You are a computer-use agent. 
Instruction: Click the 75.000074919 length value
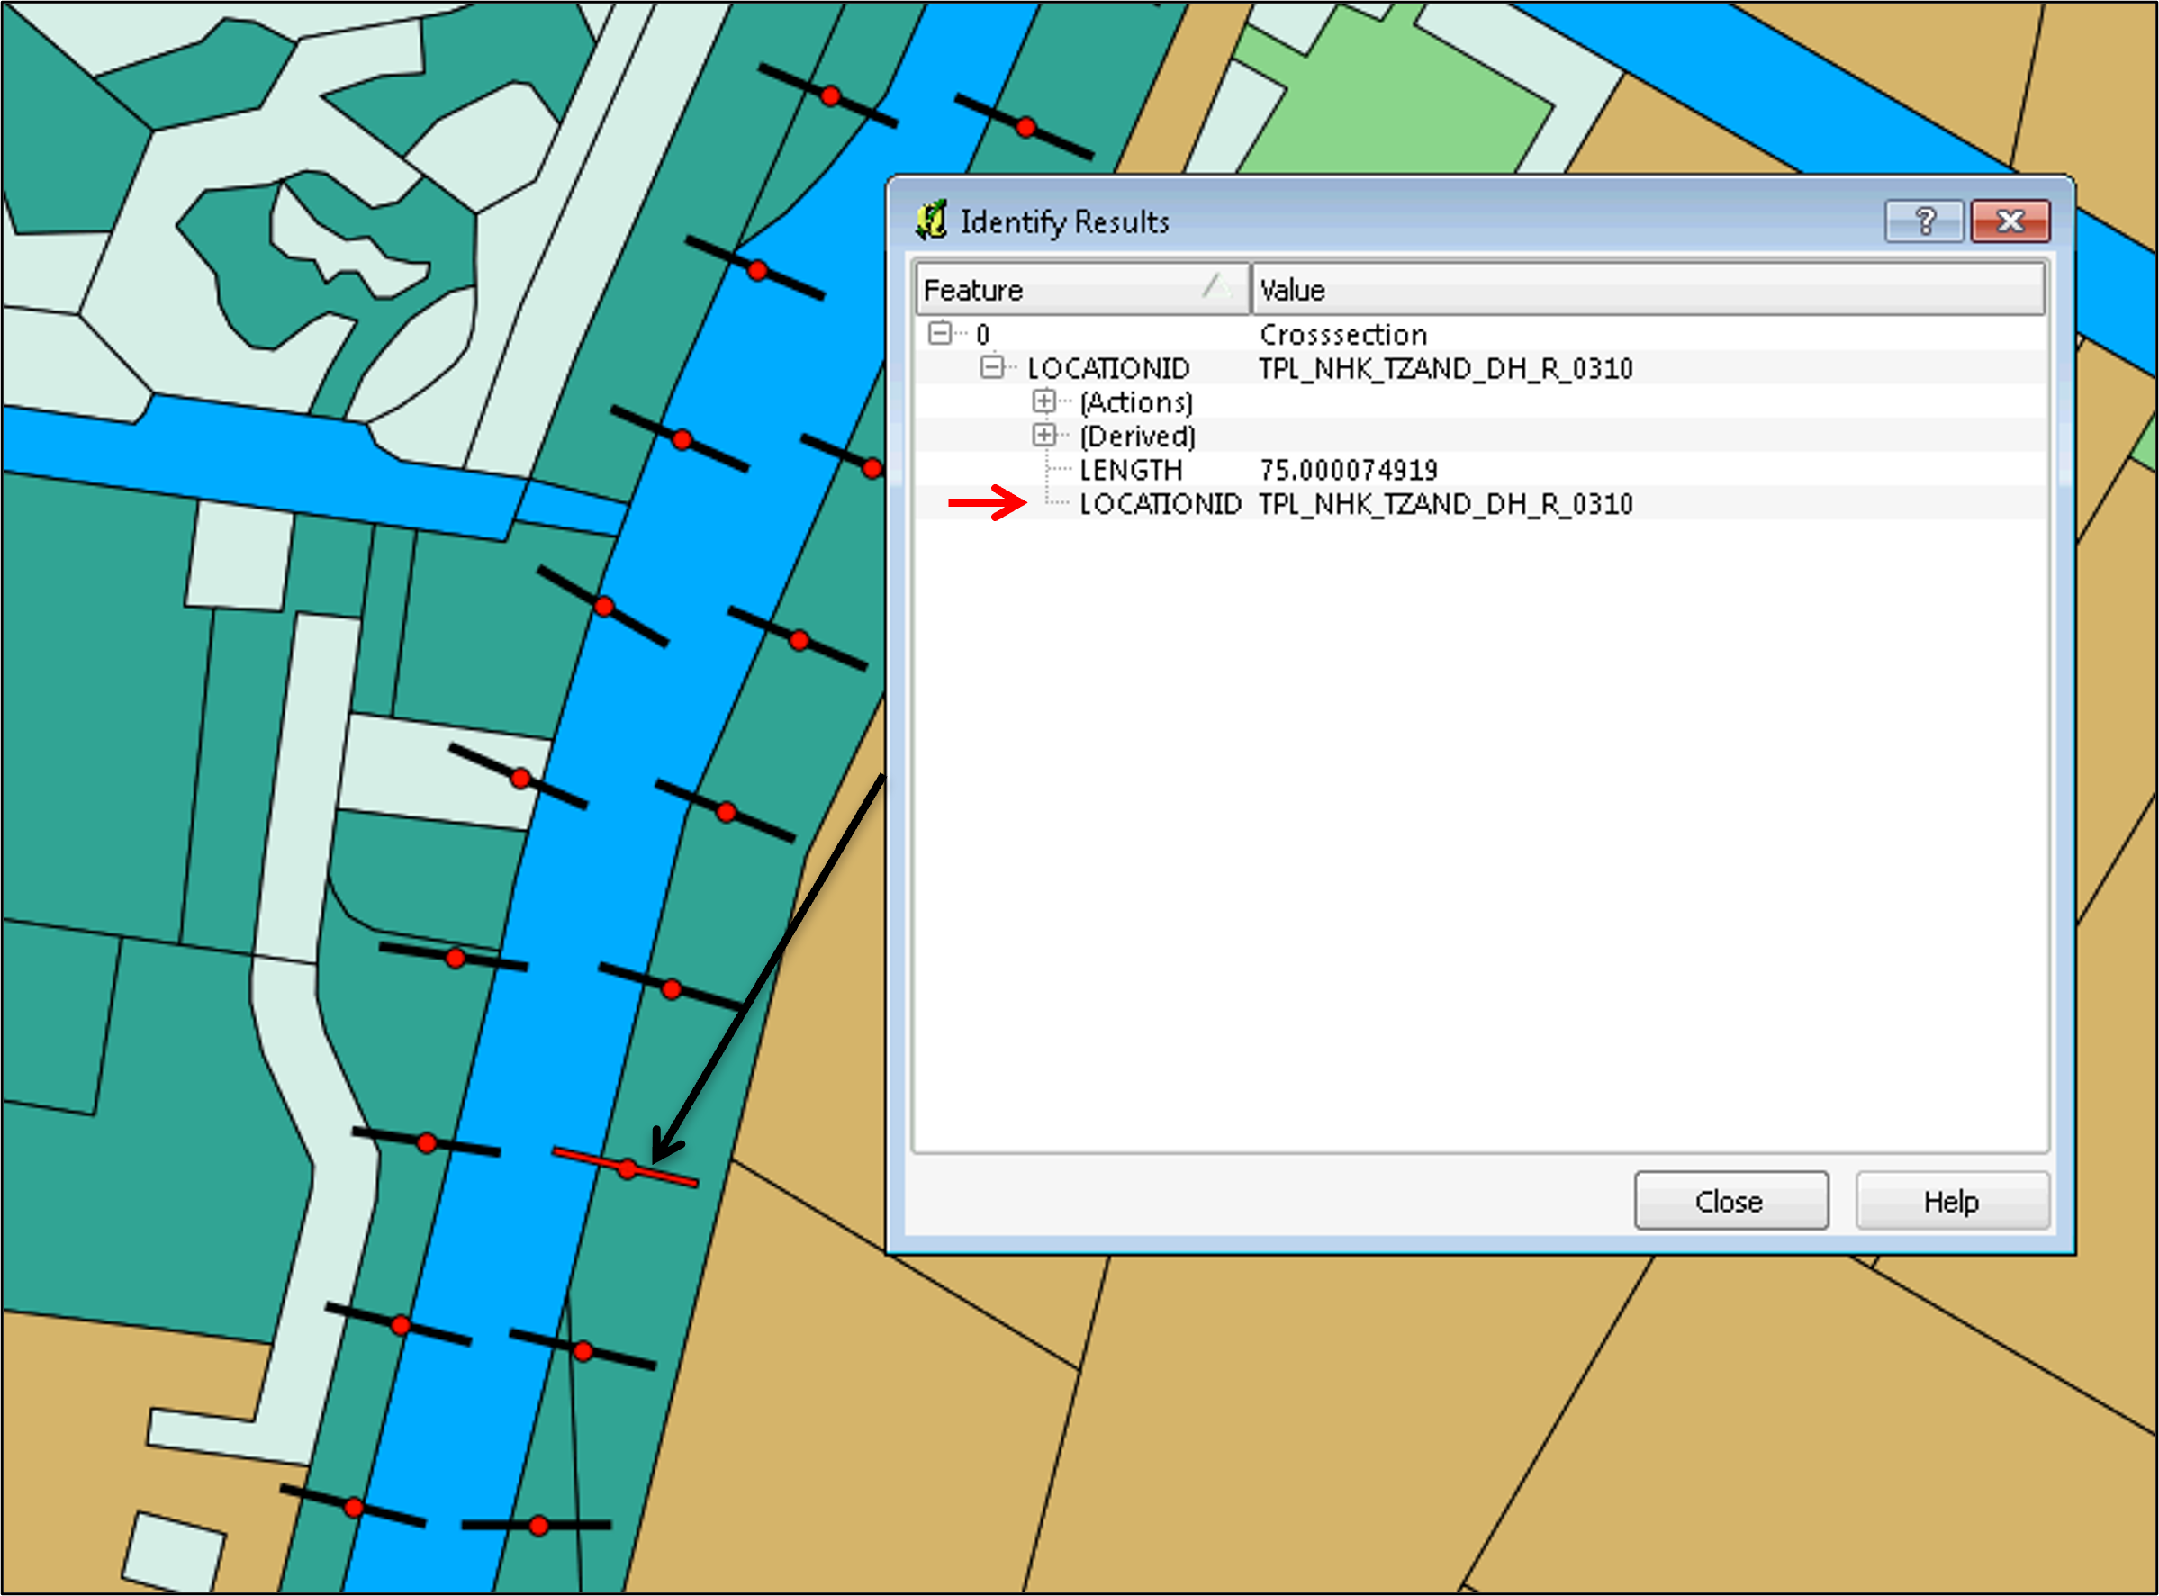pyautogui.click(x=1349, y=471)
